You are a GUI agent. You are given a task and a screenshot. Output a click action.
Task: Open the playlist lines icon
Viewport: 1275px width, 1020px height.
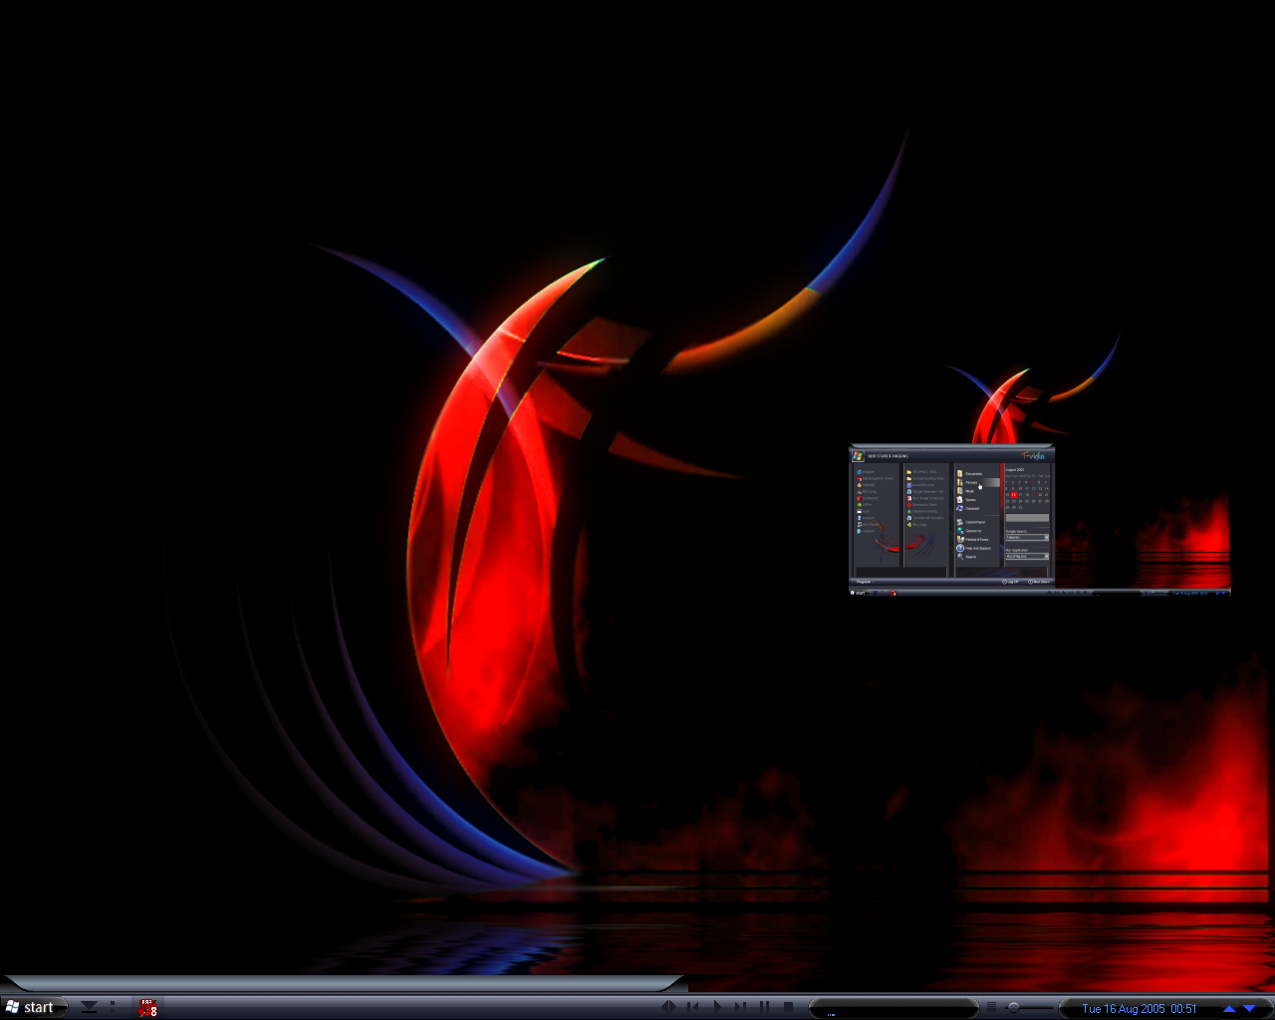click(x=991, y=1007)
